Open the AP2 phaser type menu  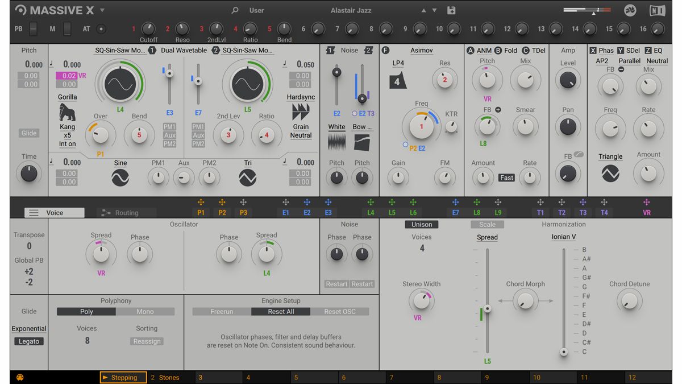(x=602, y=61)
